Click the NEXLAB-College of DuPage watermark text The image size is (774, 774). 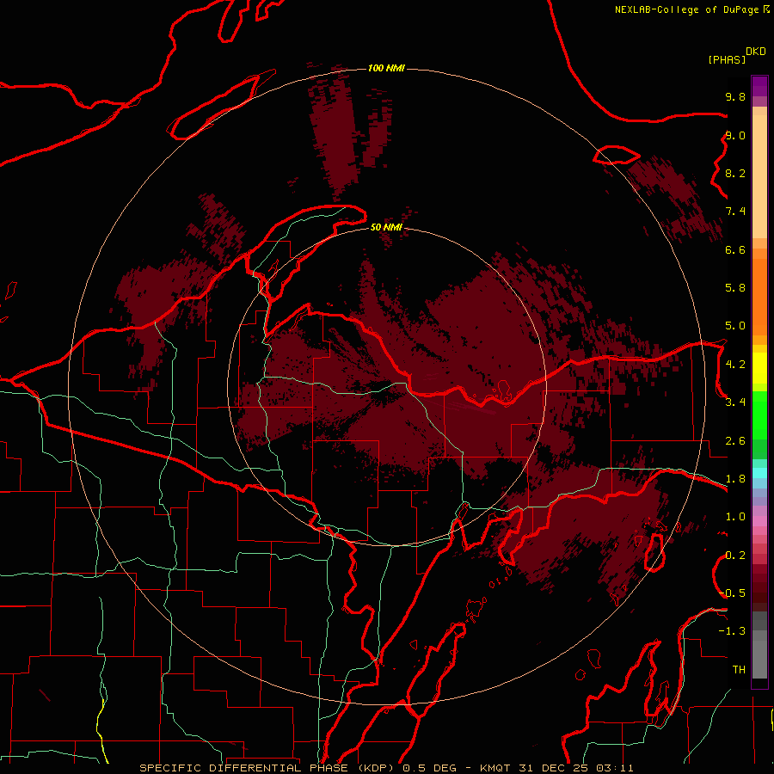tap(691, 9)
